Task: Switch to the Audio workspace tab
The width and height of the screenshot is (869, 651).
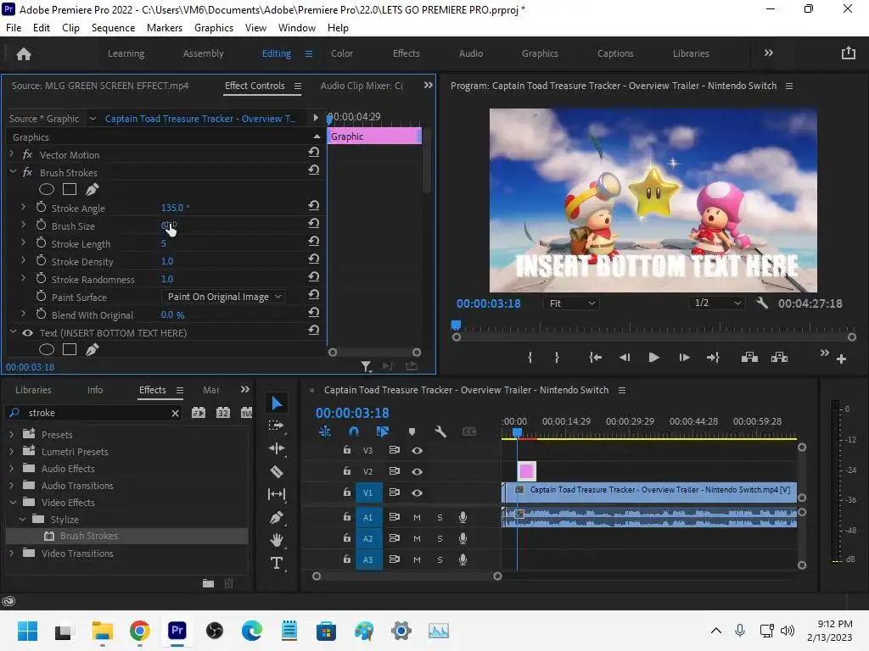Action: coord(470,53)
